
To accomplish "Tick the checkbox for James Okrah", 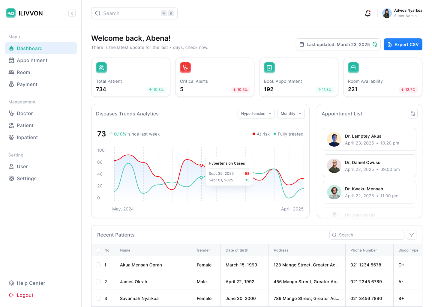I will click(x=98, y=282).
